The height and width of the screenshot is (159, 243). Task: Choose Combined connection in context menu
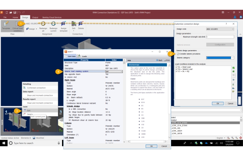[40, 88]
